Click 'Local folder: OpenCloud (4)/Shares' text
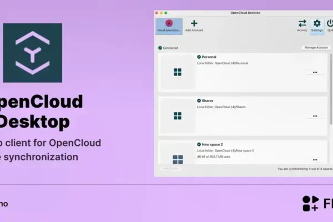333x222 pixels. tap(221, 107)
